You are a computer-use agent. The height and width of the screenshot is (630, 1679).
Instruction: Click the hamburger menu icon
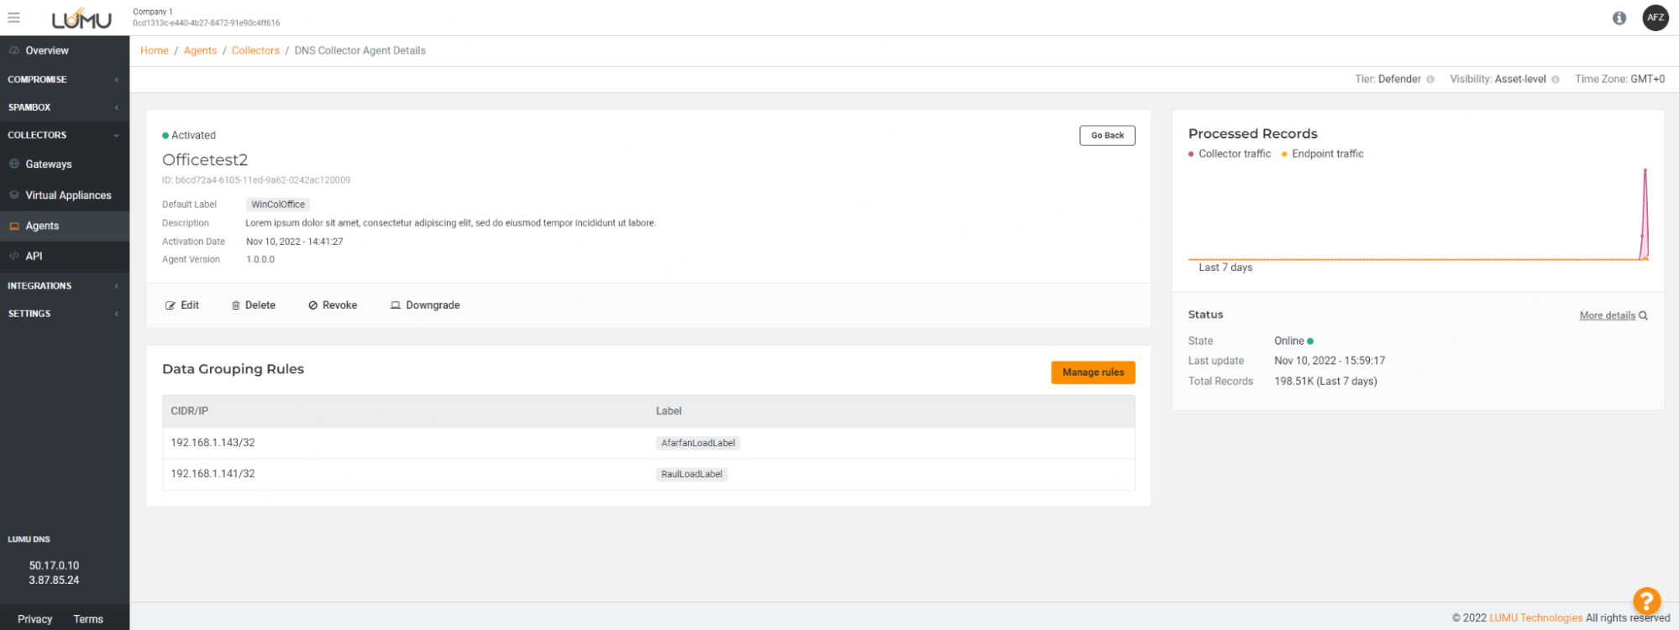(13, 18)
